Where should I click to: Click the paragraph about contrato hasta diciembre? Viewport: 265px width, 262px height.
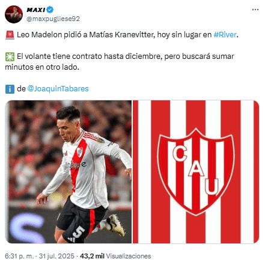point(120,62)
